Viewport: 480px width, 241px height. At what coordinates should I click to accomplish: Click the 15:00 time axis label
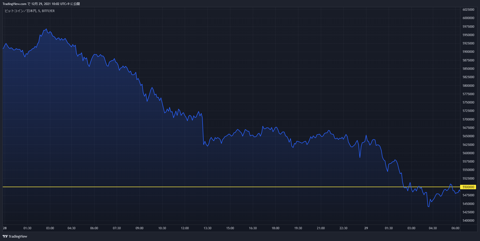[x=230, y=228]
